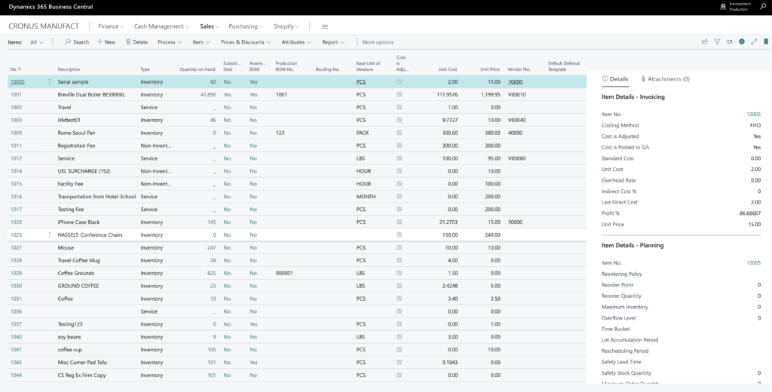Click Dynamics 365 Business Central title
Image resolution: width=772 pixels, height=392 pixels.
pyautogui.click(x=51, y=7)
